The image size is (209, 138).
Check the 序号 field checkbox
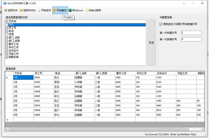[7, 25]
